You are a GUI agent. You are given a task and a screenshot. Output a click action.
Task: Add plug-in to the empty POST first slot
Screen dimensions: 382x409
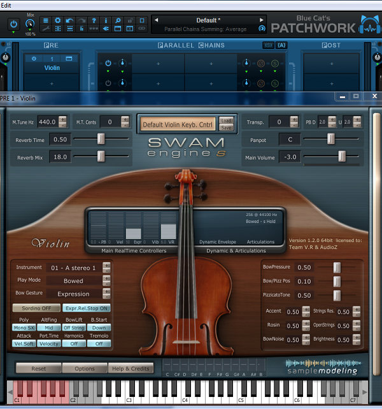coord(332,64)
